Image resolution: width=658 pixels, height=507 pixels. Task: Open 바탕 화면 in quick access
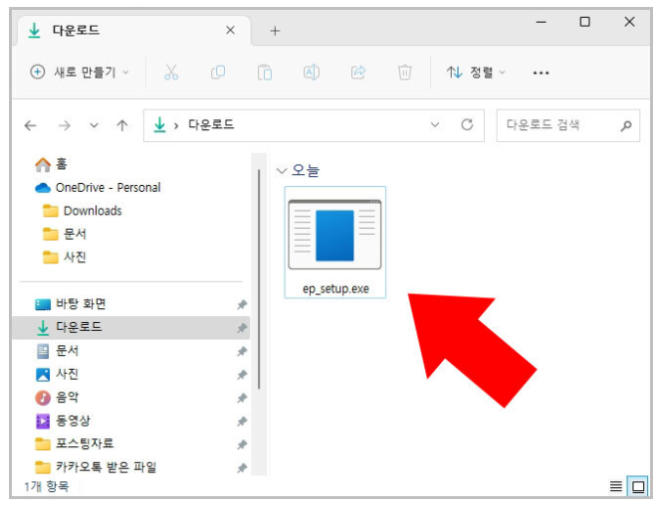(71, 304)
